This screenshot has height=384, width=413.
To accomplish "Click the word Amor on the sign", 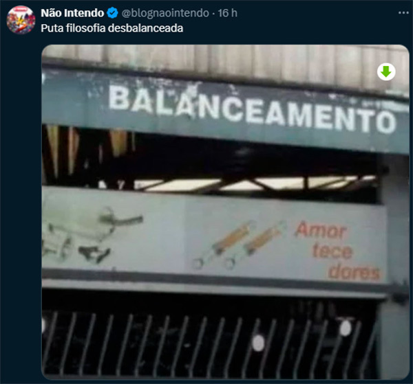I will (320, 230).
